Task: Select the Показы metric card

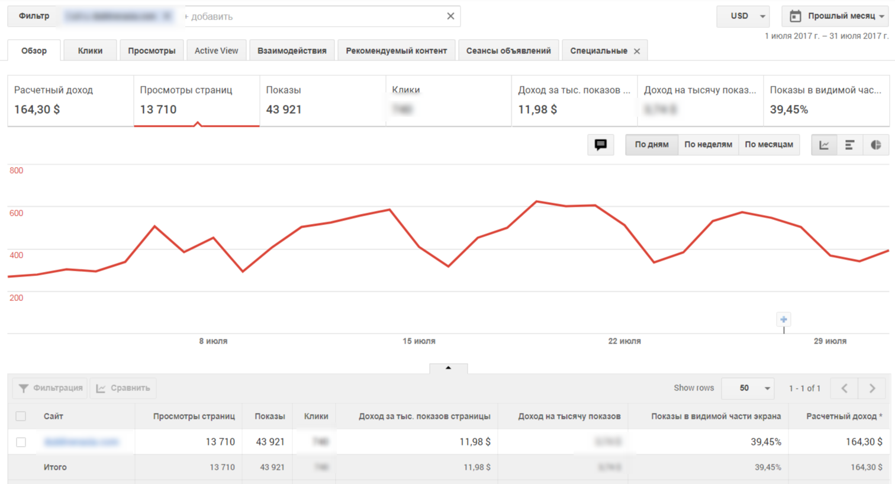Action: click(323, 101)
